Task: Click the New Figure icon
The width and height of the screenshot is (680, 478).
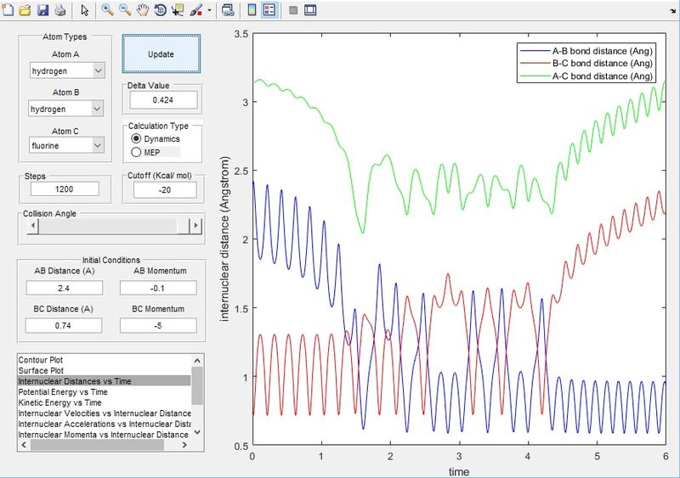Action: pos(9,10)
